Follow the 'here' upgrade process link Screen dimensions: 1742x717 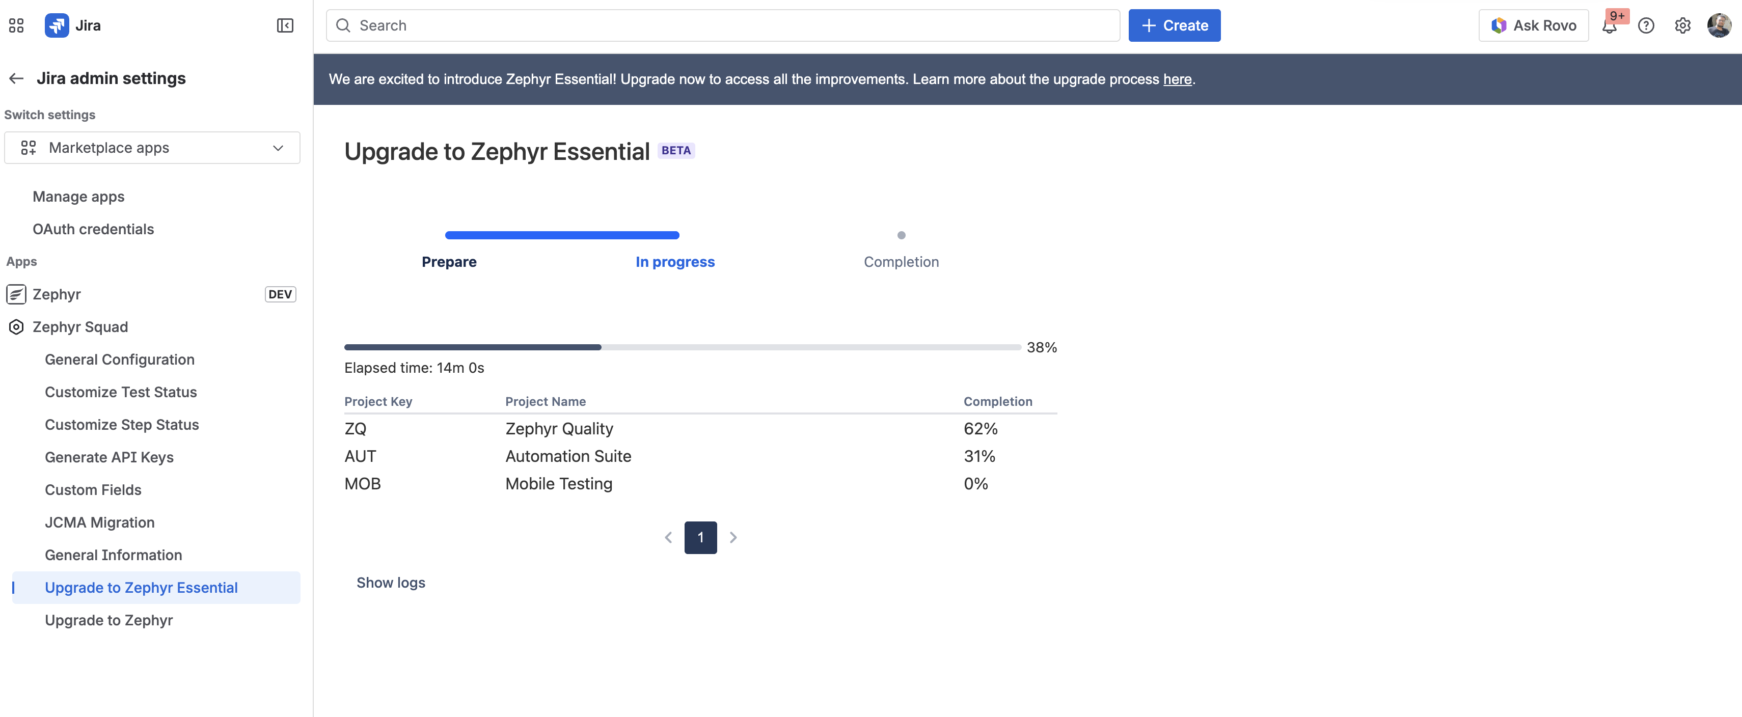[1177, 79]
